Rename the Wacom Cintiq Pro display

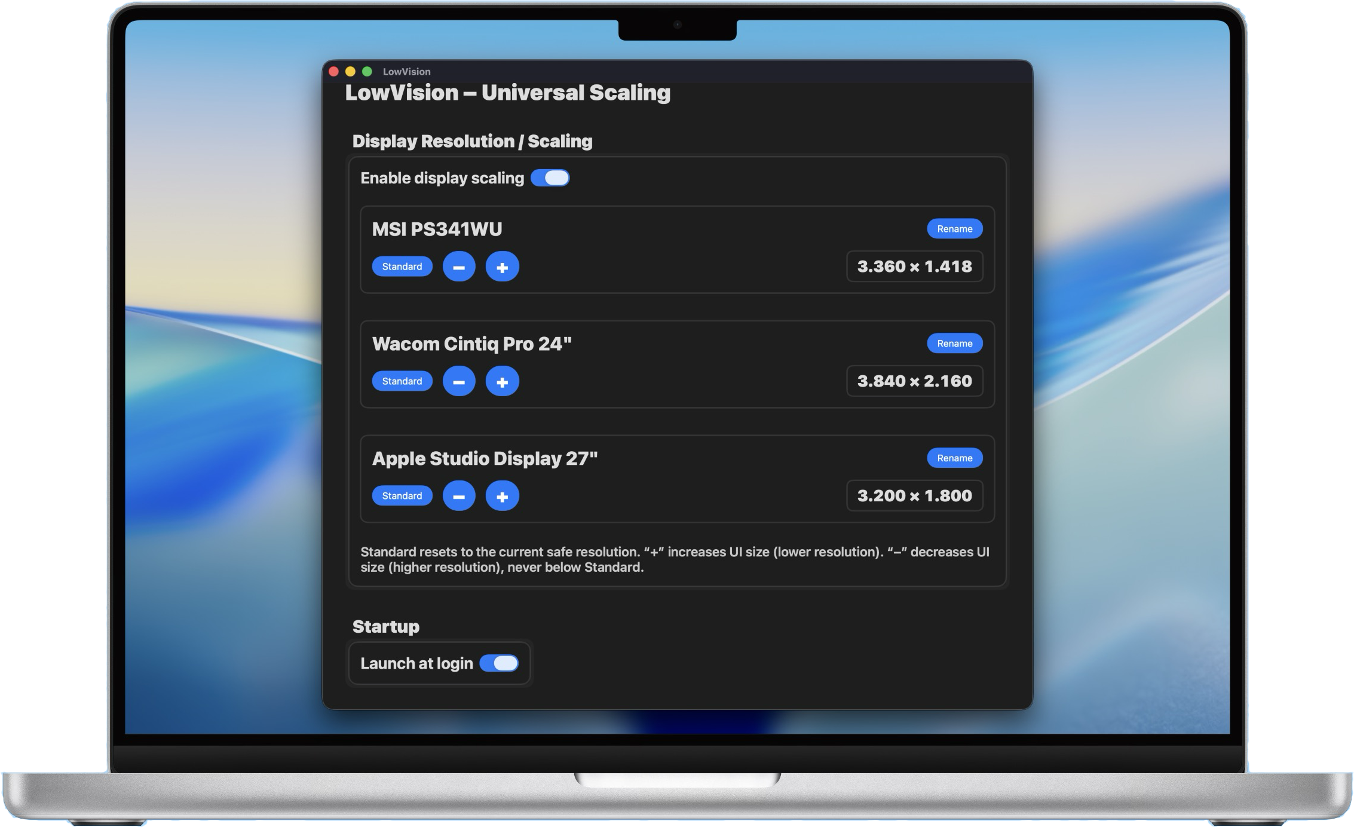click(x=954, y=344)
